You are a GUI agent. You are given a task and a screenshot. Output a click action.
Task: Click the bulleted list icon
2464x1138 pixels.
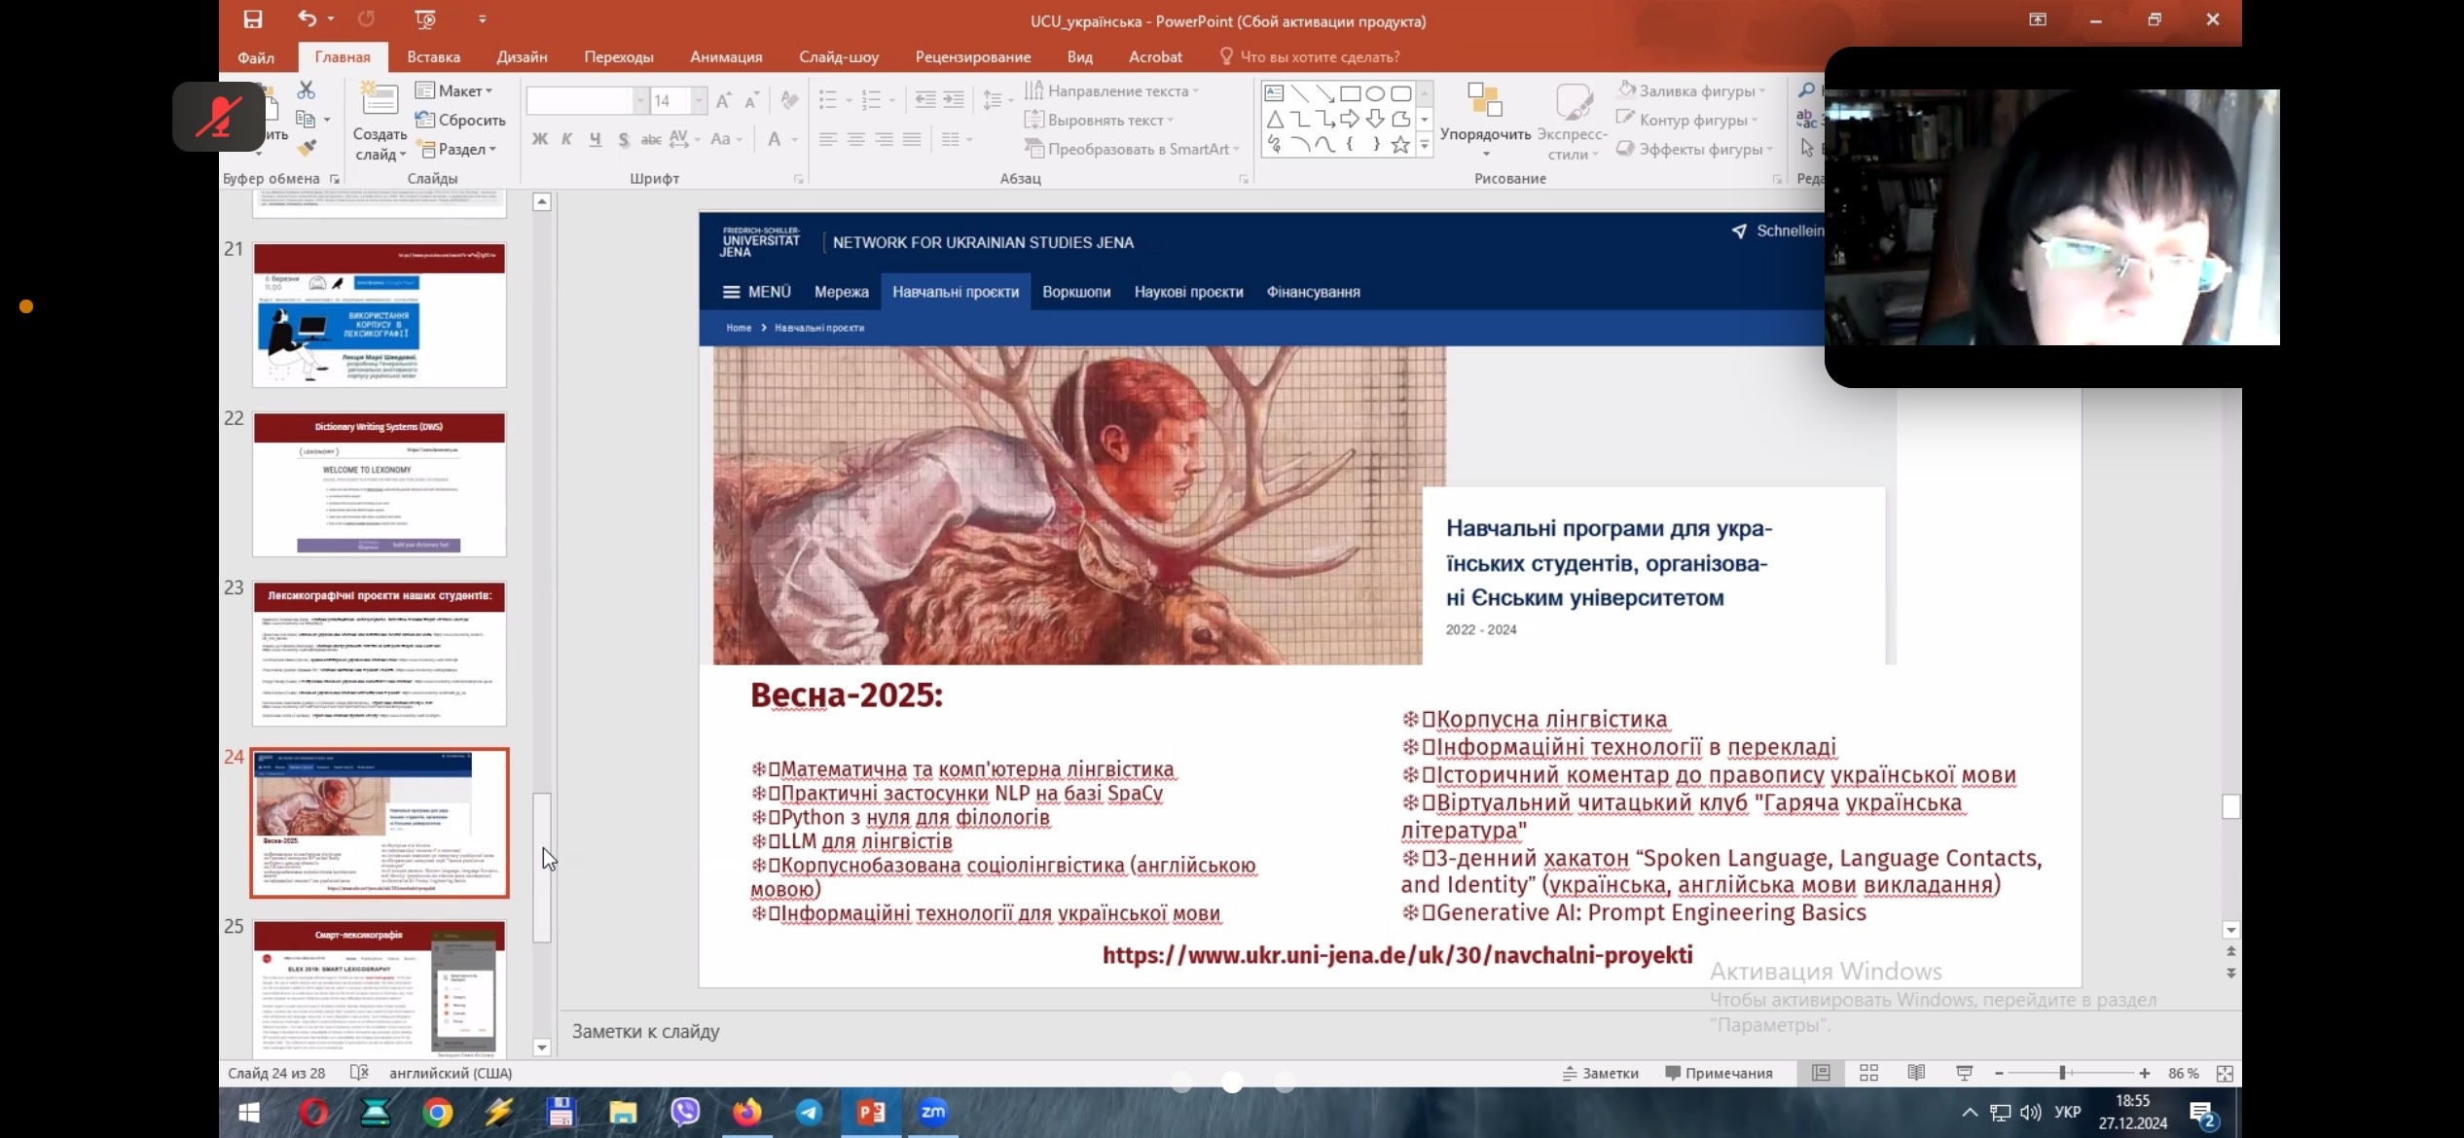827,99
